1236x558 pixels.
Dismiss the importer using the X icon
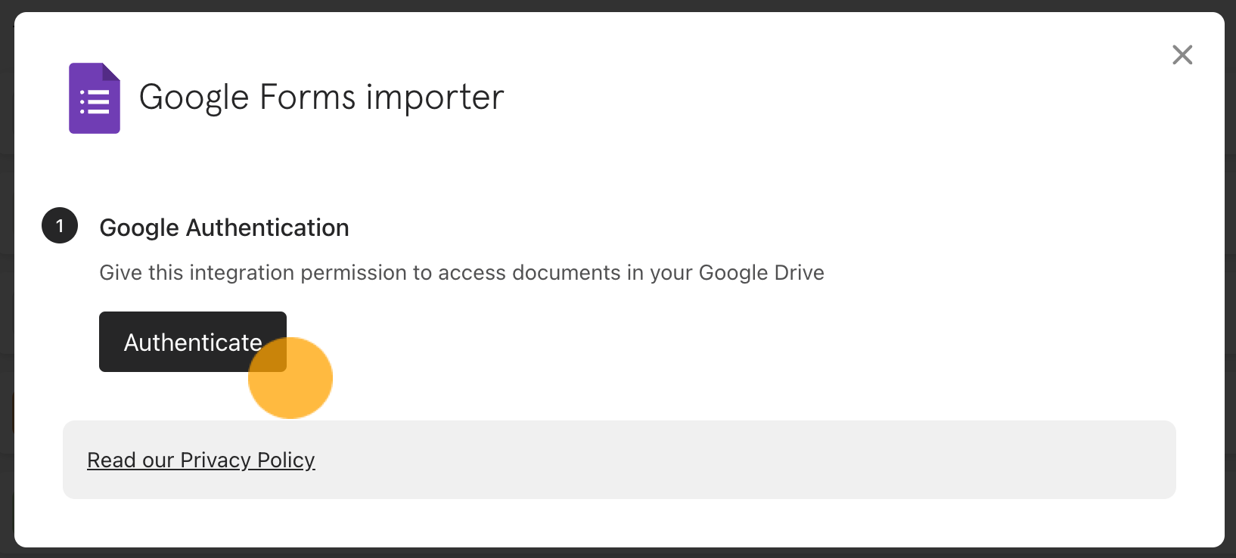click(x=1182, y=54)
